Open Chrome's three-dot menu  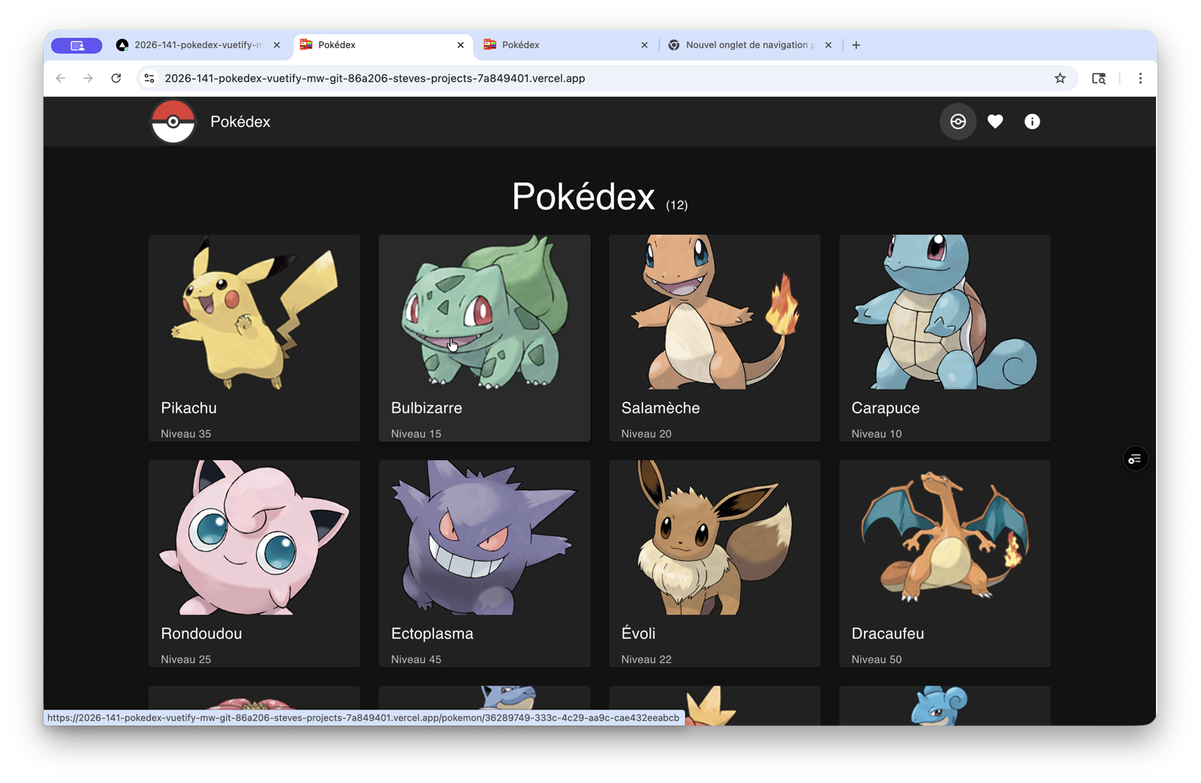pyautogui.click(x=1140, y=78)
